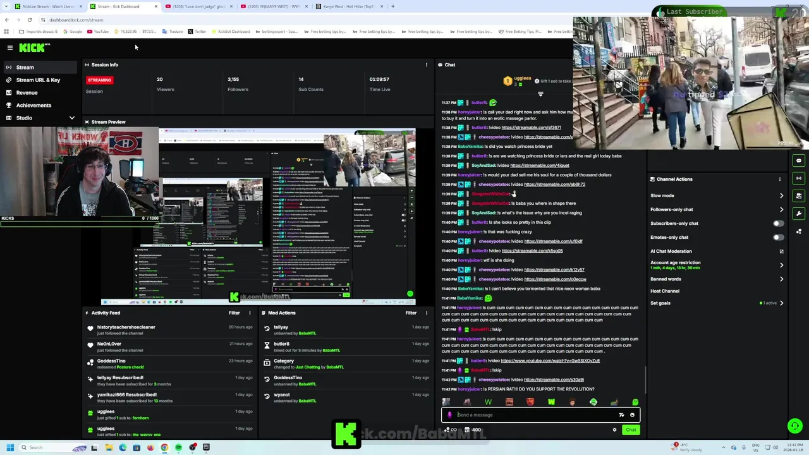809x455 pixels.
Task: Open Mod Actions three-dot menu
Action: (426, 313)
